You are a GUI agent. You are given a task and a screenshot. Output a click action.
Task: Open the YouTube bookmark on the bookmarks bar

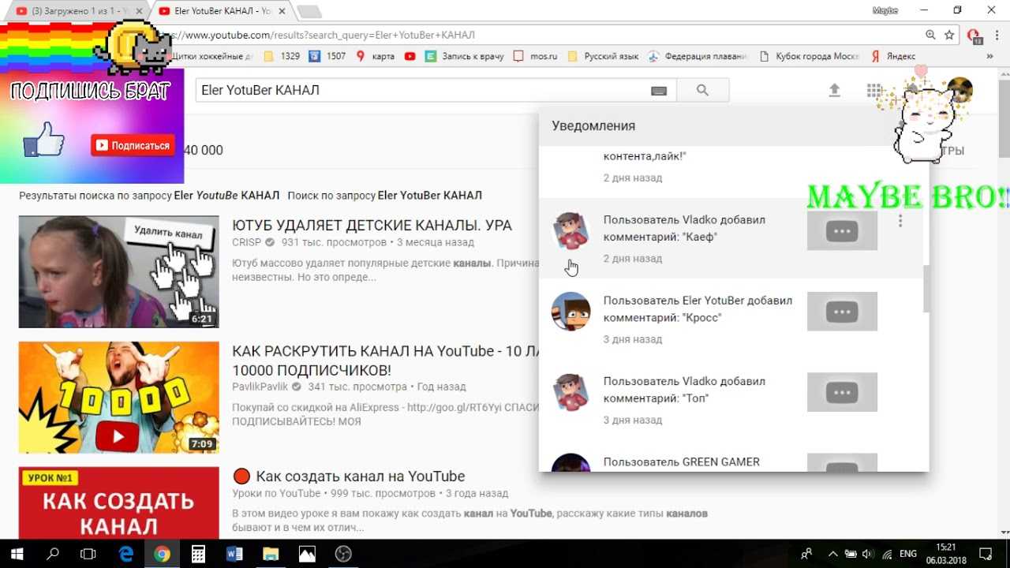410,56
